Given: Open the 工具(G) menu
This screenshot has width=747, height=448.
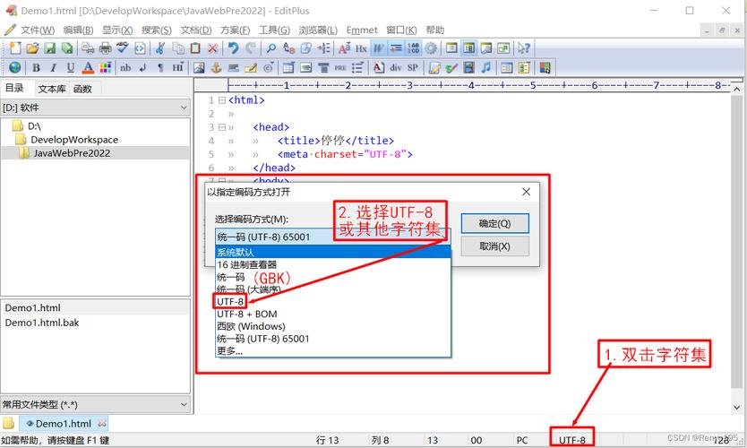Looking at the screenshot, I should [x=274, y=30].
